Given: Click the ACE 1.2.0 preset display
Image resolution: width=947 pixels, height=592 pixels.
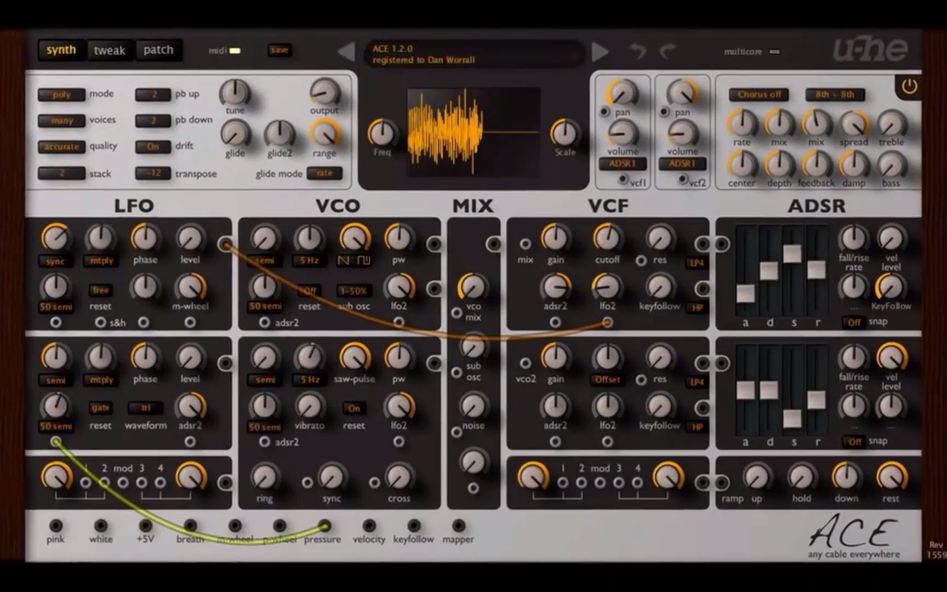Looking at the screenshot, I should click(474, 54).
